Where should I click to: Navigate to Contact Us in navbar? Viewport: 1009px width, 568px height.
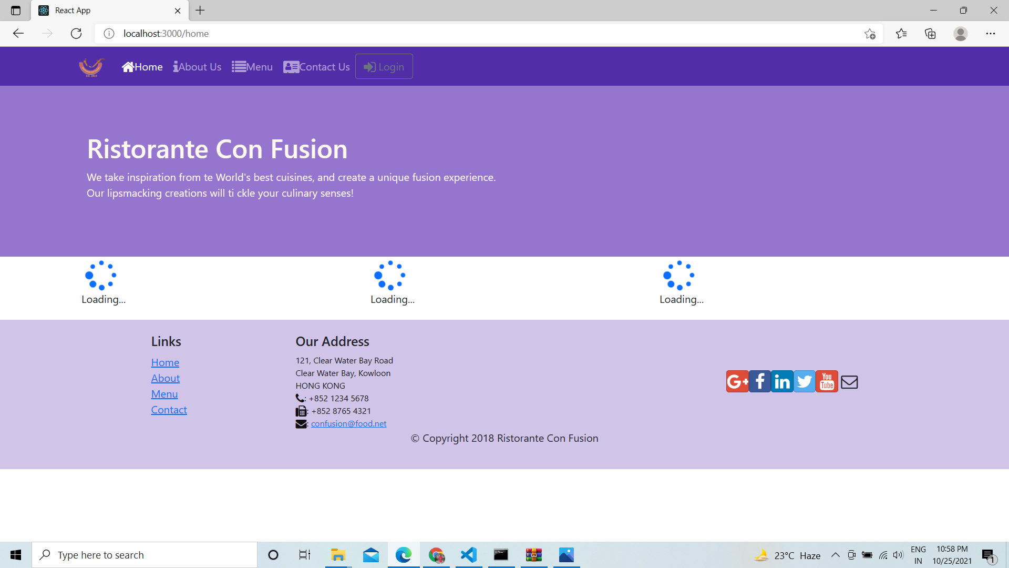[316, 67]
